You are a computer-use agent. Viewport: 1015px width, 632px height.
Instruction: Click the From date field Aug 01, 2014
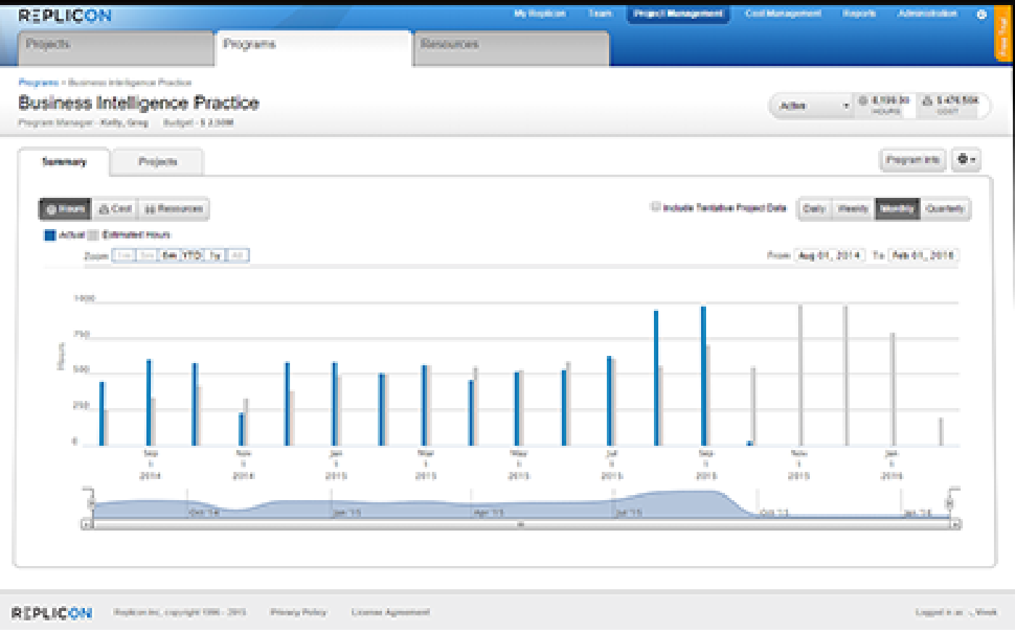[829, 255]
